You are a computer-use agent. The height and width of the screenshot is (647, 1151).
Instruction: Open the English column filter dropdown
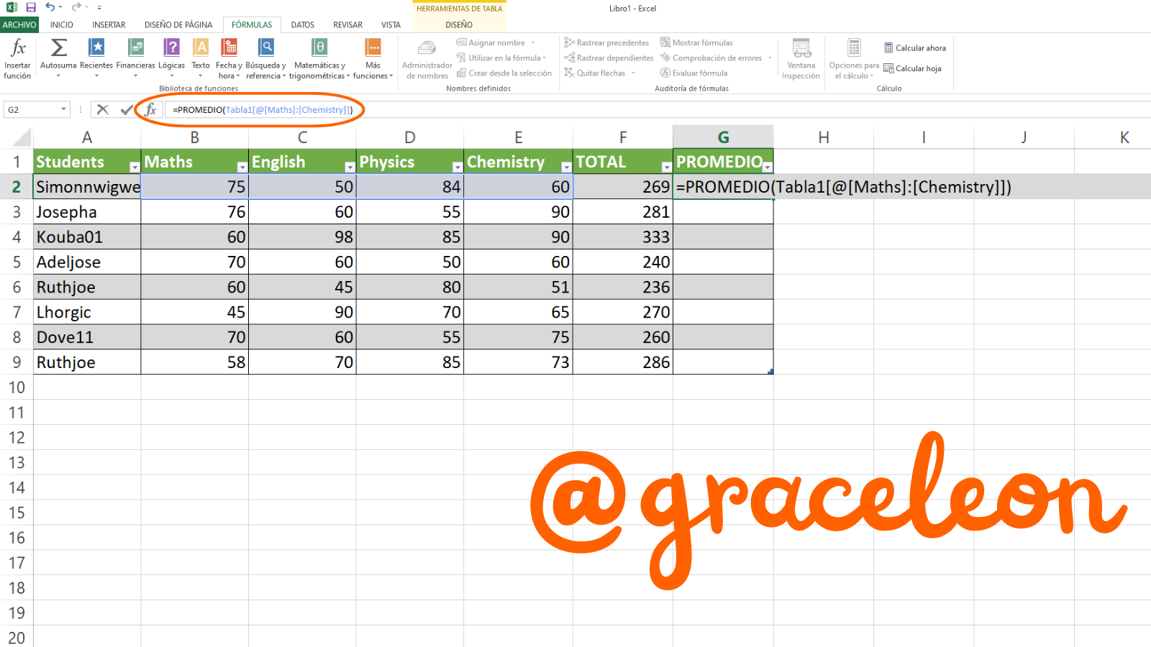(x=350, y=167)
